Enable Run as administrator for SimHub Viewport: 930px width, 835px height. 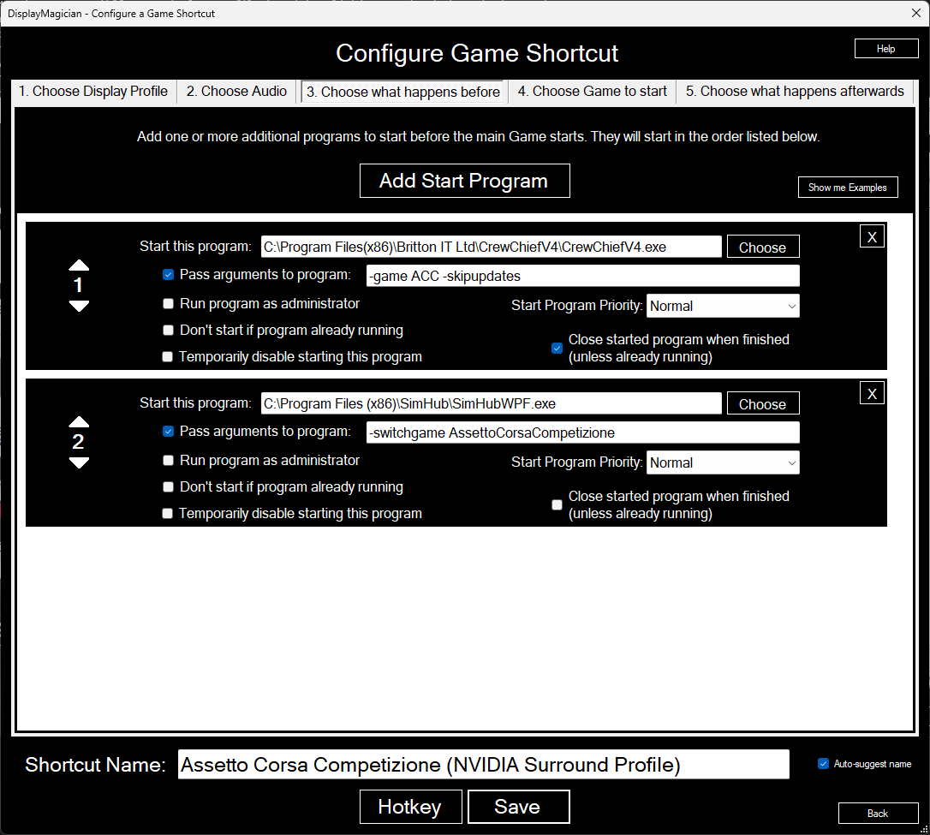(x=169, y=460)
